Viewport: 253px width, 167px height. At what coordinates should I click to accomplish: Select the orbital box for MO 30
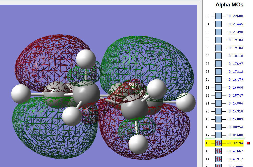point(218,32)
